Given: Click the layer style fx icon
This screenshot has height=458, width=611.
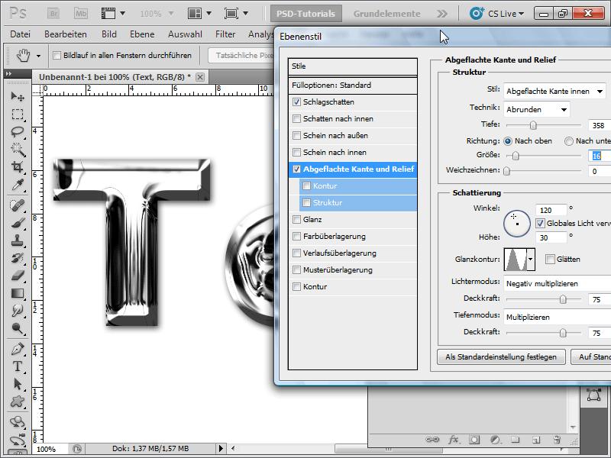Looking at the screenshot, I should coord(453,440).
